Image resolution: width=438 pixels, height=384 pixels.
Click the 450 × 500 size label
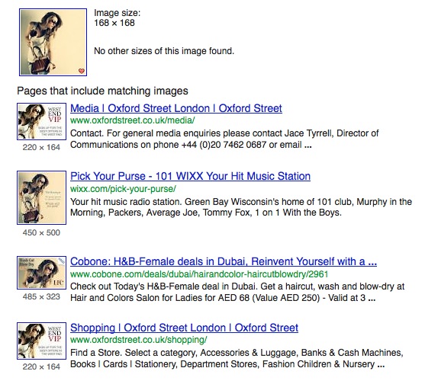pyautogui.click(x=41, y=232)
